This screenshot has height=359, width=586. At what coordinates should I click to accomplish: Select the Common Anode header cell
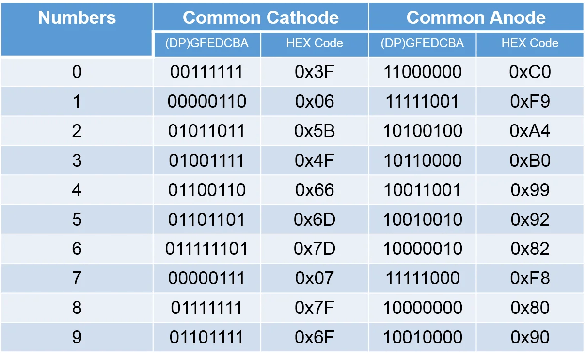point(476,18)
